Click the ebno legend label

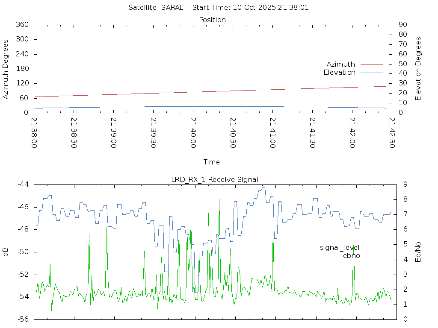pyautogui.click(x=351, y=256)
